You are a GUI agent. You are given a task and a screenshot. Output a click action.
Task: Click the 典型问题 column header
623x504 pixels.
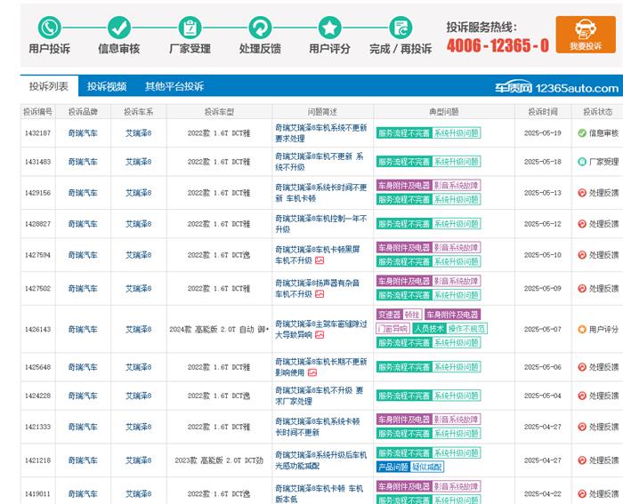click(x=444, y=111)
